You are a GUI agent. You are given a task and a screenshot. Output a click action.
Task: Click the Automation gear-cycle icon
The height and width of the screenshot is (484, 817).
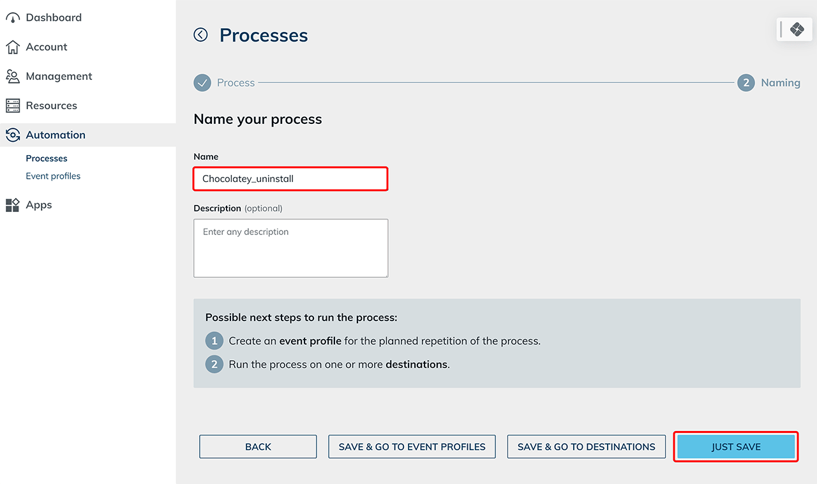point(13,135)
